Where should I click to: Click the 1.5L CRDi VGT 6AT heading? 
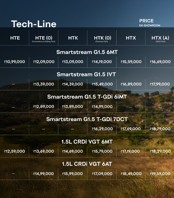click(87, 164)
